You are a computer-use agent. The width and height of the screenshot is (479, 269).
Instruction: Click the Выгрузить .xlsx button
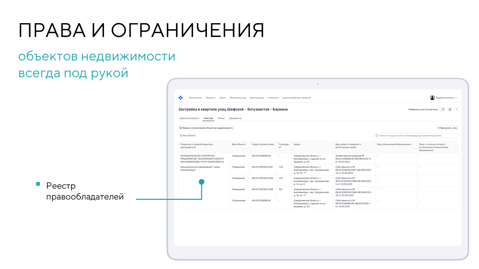click(x=448, y=128)
